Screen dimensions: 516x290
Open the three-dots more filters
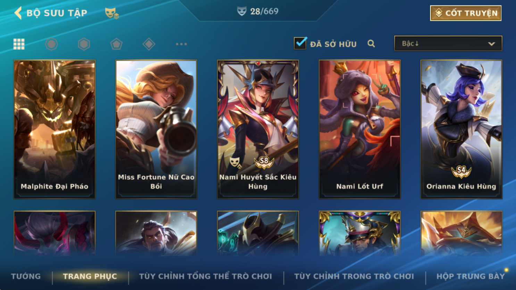coord(181,44)
